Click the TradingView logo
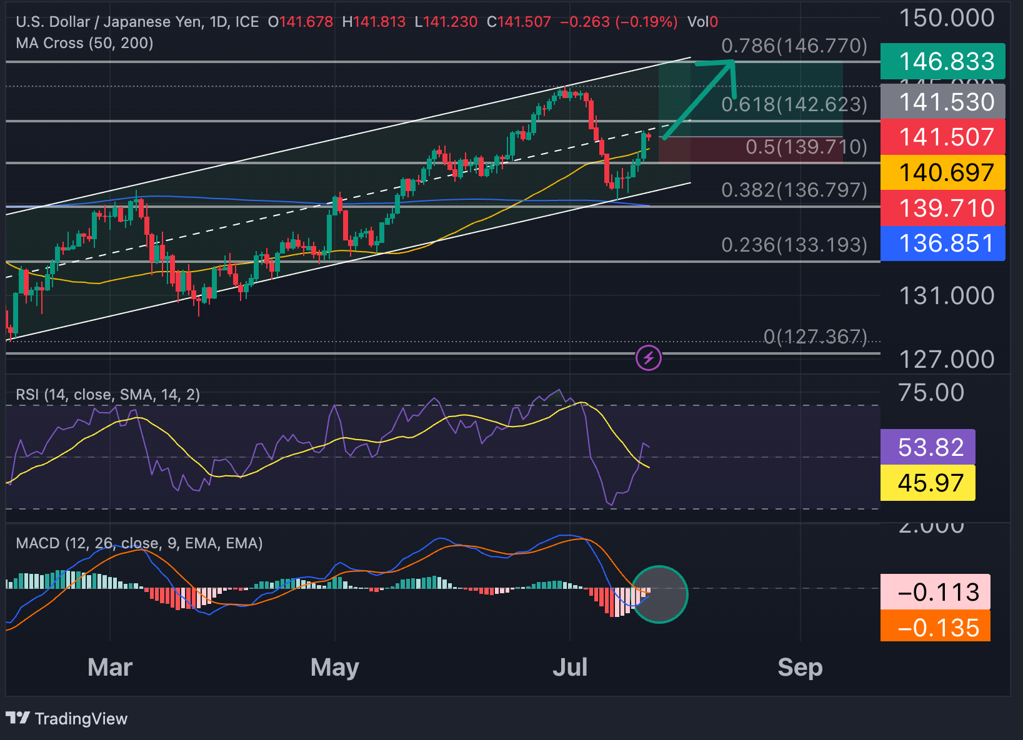Screen dimensions: 1023x740 [x=66, y=718]
